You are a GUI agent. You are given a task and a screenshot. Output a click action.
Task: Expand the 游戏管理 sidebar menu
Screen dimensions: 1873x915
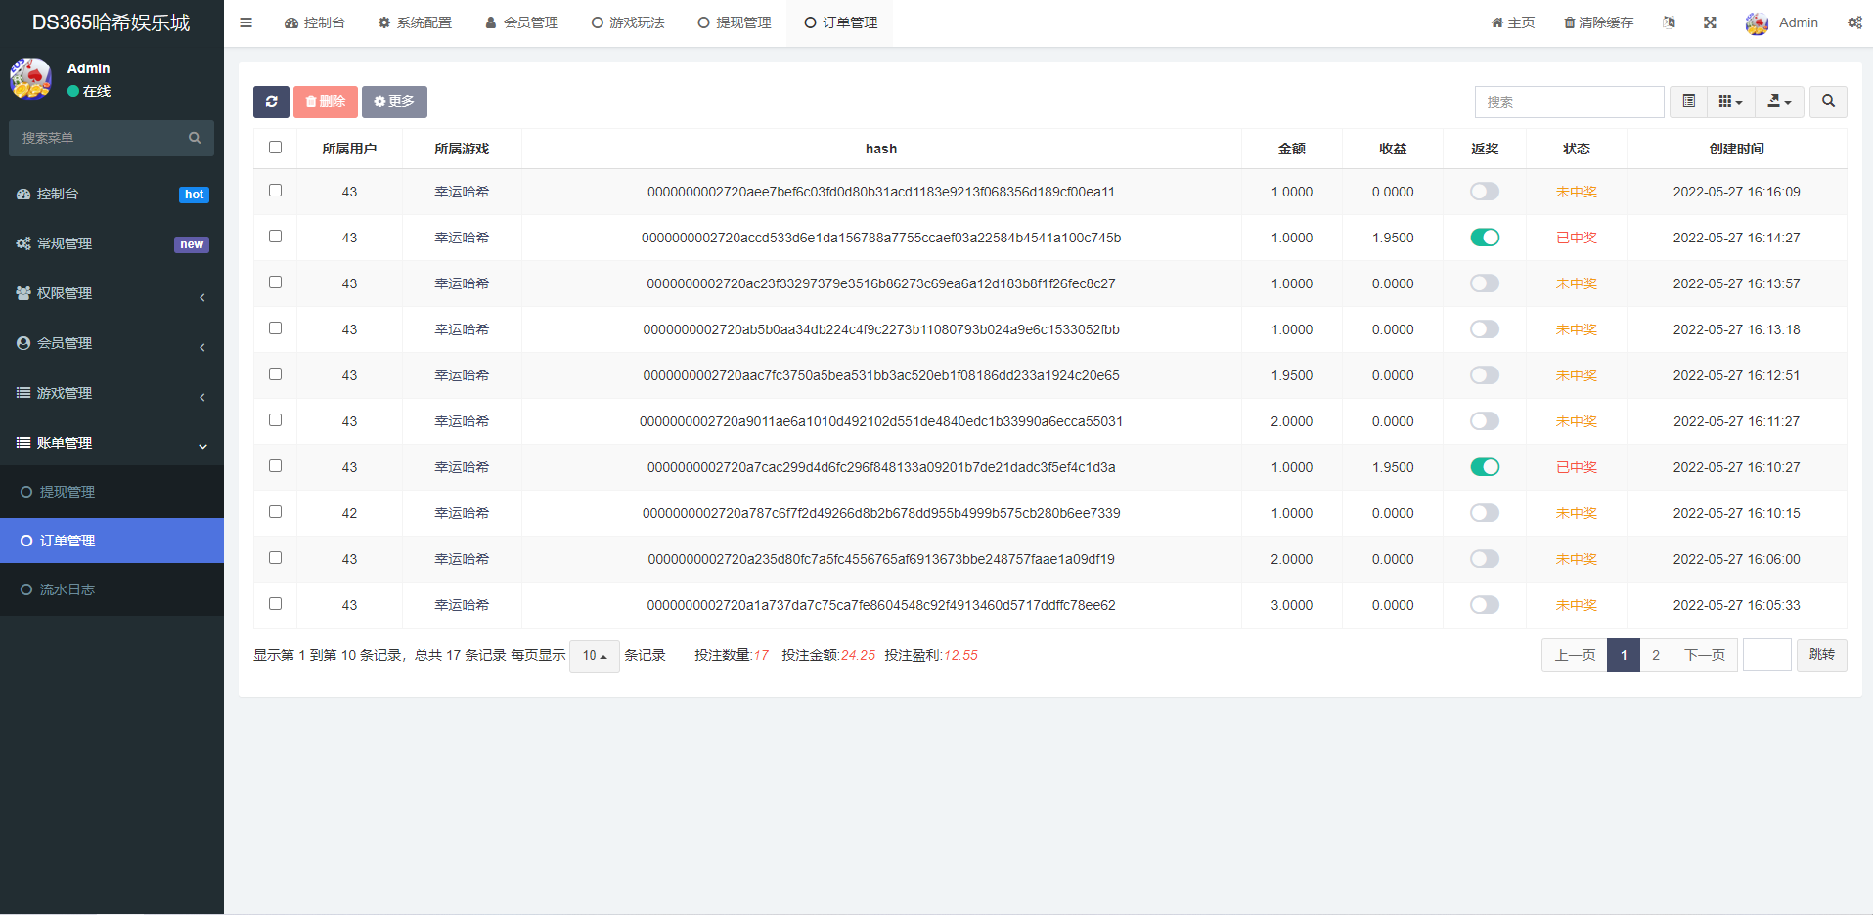(66, 392)
